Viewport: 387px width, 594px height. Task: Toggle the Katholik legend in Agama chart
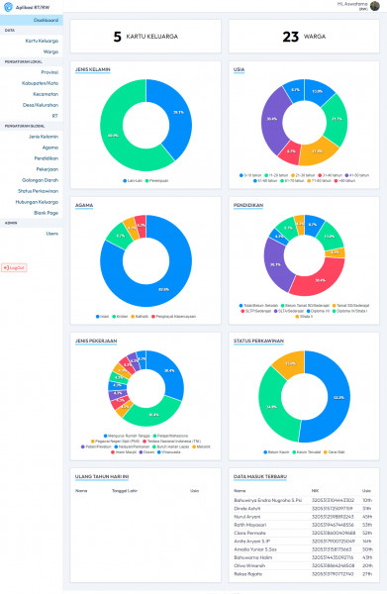coord(140,317)
